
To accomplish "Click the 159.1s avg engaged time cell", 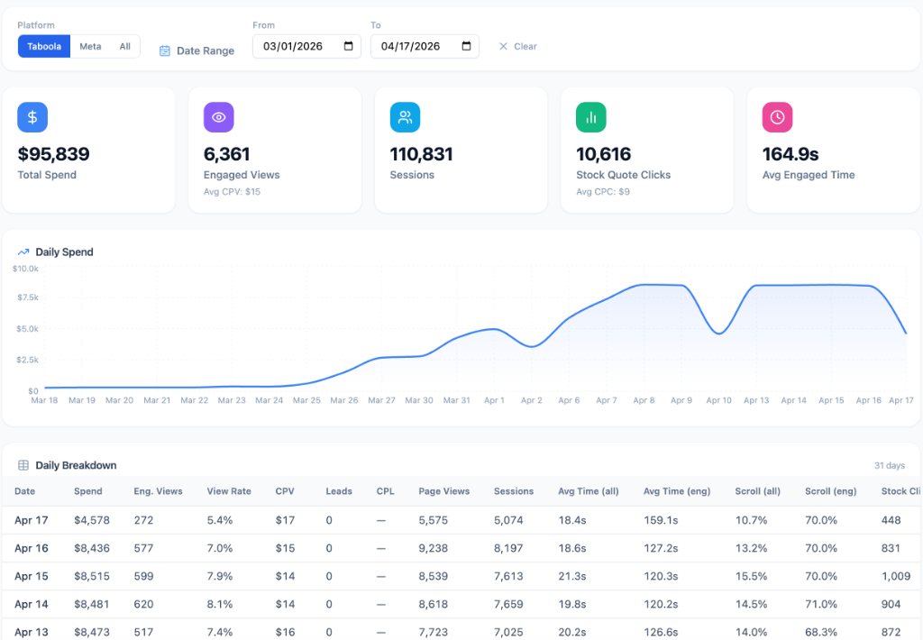I will 661,520.
